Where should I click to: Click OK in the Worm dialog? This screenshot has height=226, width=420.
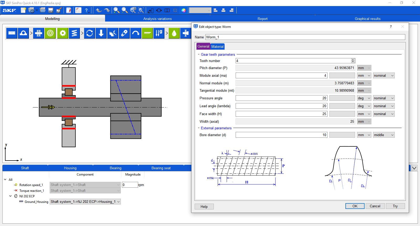[x=355, y=206]
